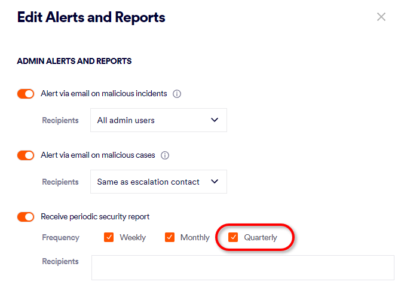Image resolution: width=407 pixels, height=291 pixels.
Task: Click the 'Monthly' frequency label text
Action: [x=195, y=237]
